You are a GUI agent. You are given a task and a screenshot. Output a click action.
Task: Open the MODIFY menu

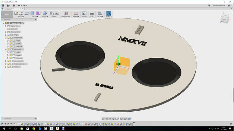45,17
